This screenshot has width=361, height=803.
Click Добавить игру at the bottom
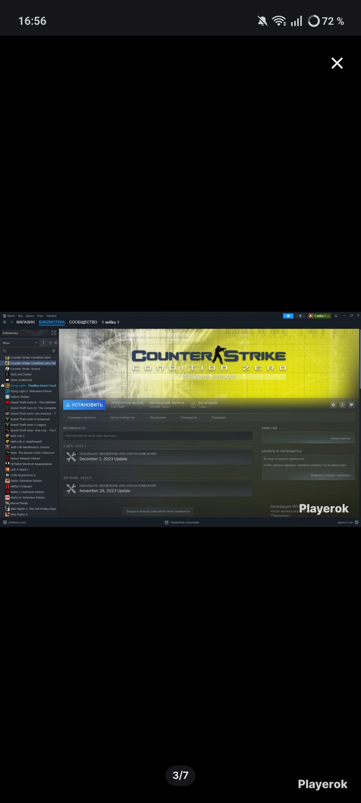tap(14, 522)
